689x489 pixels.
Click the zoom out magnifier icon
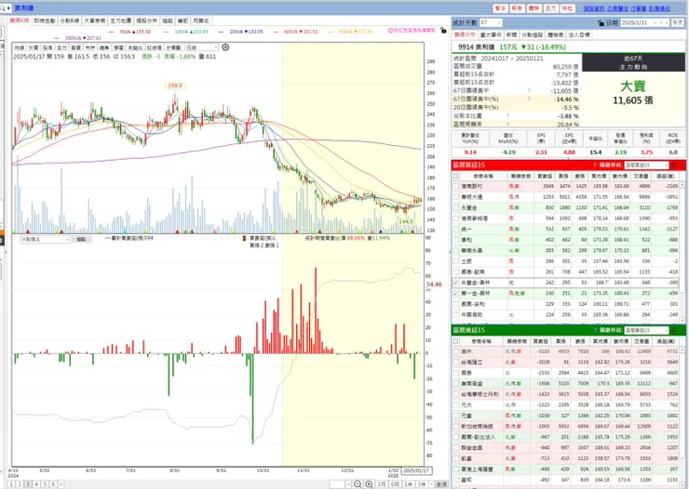(358, 484)
